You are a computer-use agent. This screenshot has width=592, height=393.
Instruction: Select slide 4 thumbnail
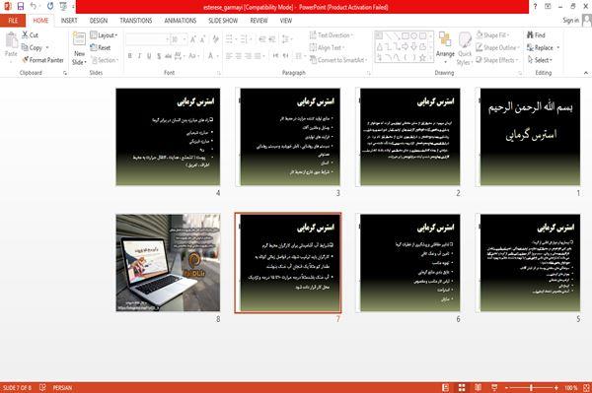[168, 137]
